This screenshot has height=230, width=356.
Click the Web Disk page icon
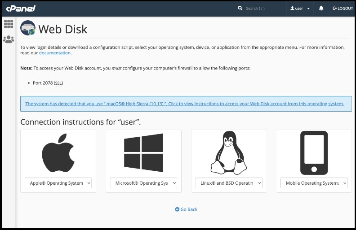(28, 28)
